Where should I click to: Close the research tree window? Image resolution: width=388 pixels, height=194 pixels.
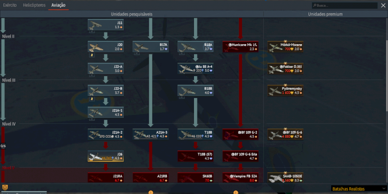383,5
